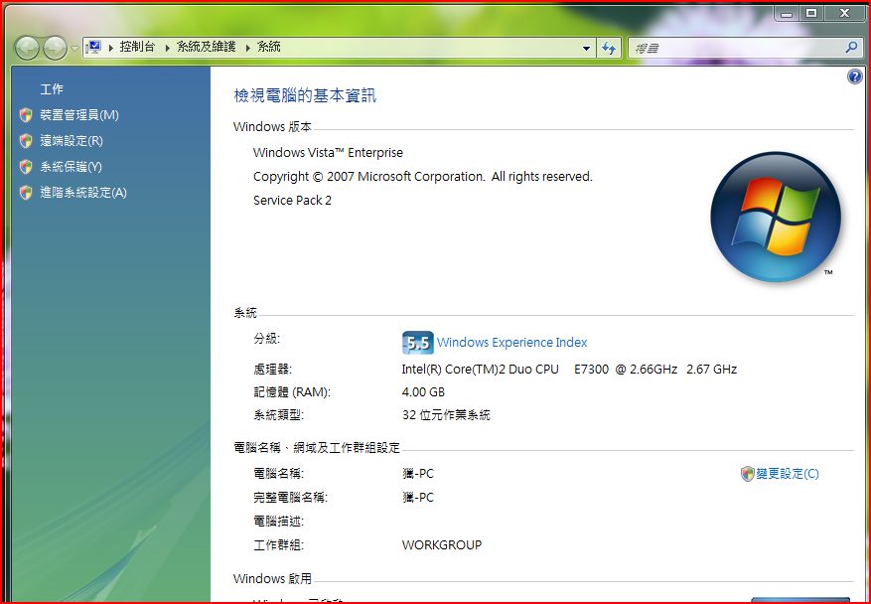Click inside the 搜尋 search box
Screen dimensions: 871x604
[735, 47]
